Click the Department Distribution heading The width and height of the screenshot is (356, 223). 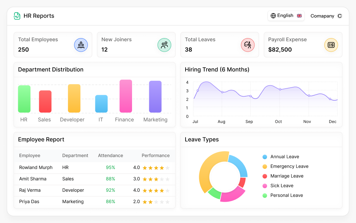(51, 70)
